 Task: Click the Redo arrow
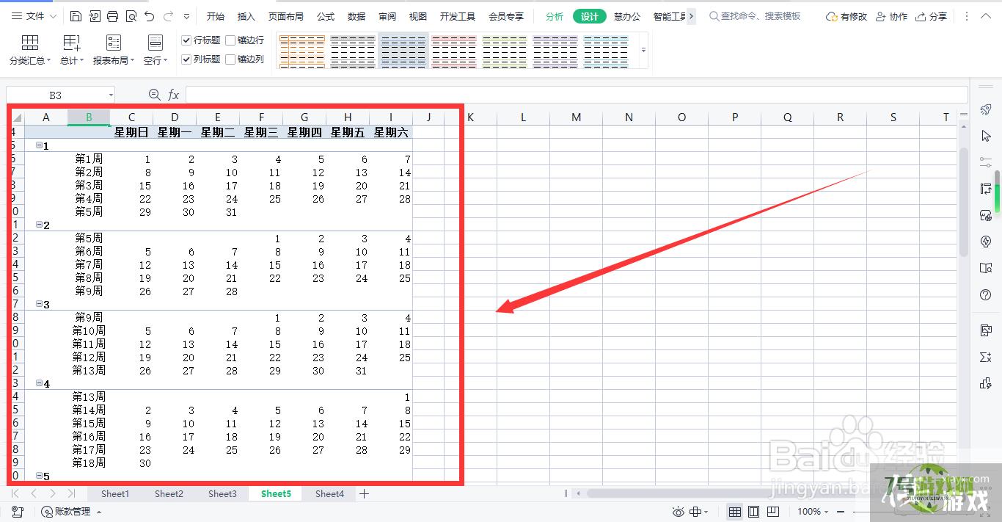[x=168, y=16]
